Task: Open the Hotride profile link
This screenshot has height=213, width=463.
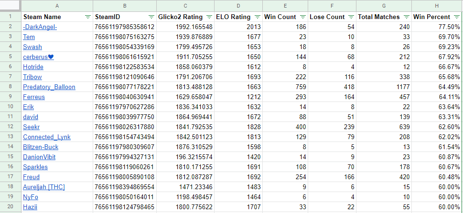Action: click(x=33, y=67)
